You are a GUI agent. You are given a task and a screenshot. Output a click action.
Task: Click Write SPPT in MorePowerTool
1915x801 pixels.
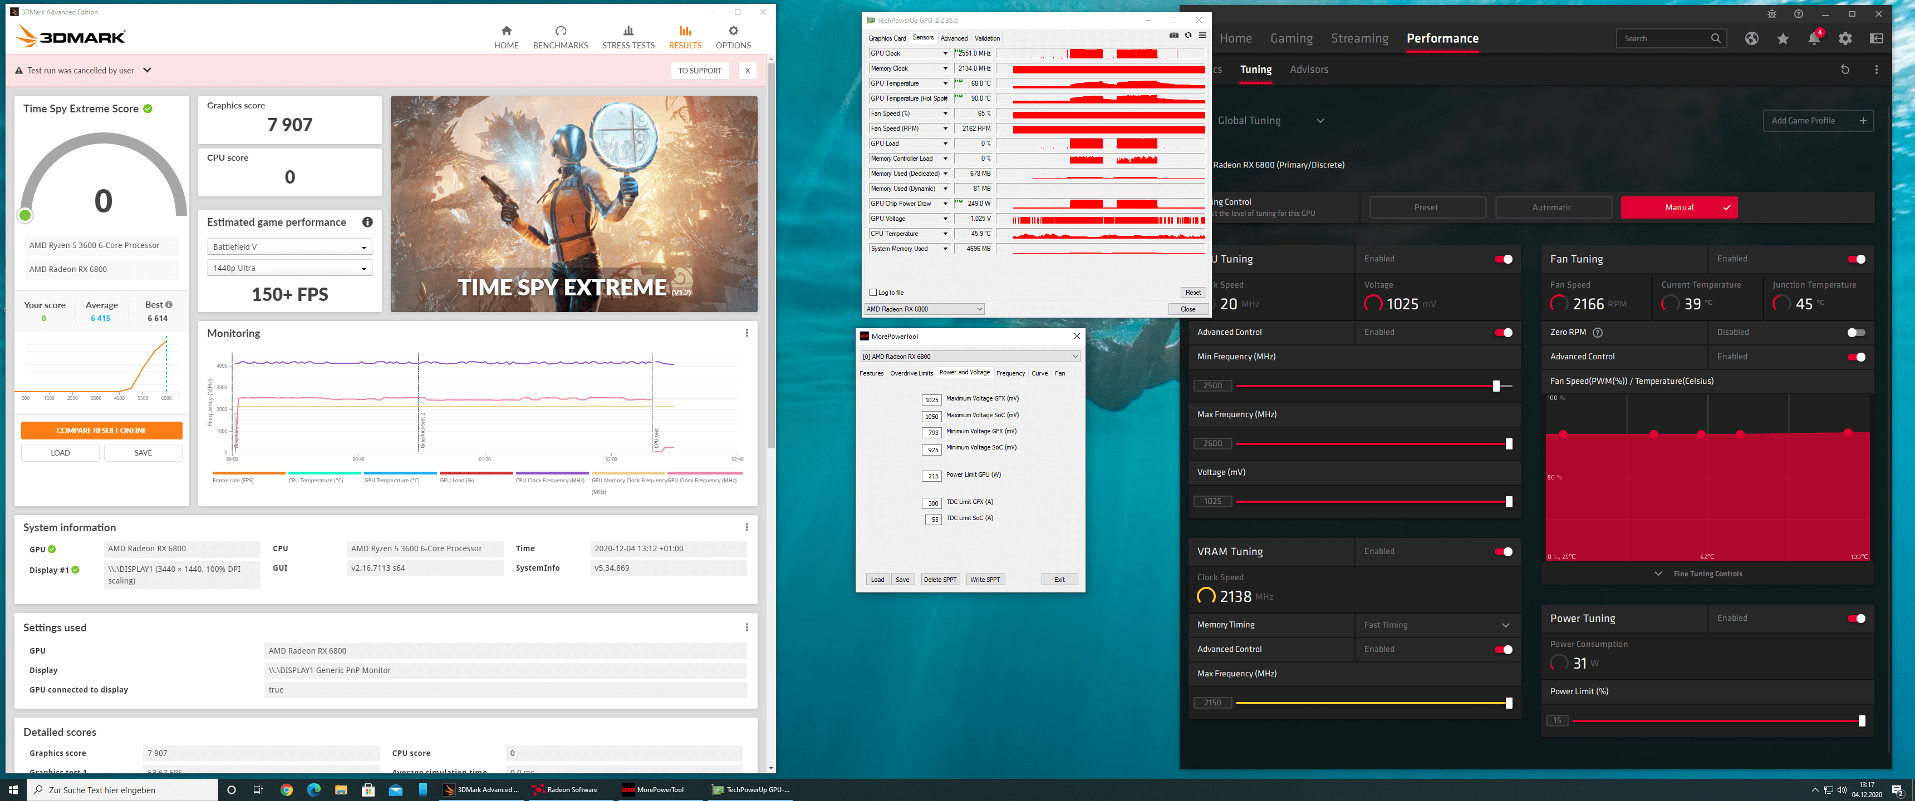click(x=985, y=580)
